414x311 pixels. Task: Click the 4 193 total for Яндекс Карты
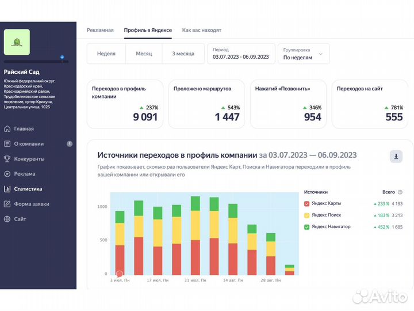tap(397, 204)
